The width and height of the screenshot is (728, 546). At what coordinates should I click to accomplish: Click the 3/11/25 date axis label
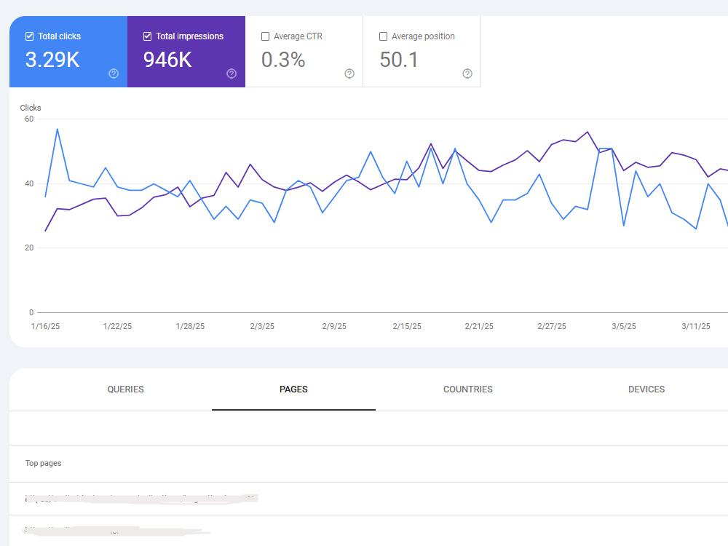pyautogui.click(x=696, y=326)
